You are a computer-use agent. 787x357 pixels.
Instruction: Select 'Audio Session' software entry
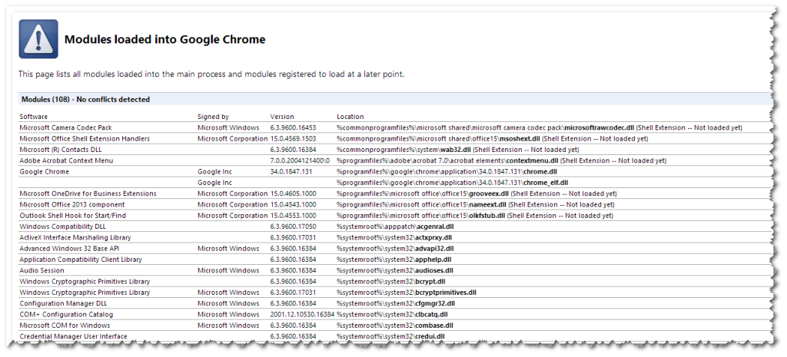click(42, 270)
